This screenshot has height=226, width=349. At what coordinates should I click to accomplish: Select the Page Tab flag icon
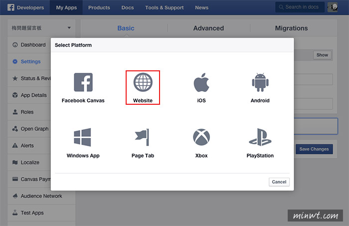coord(142,137)
